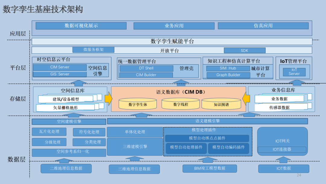Select the 开放平台 label
The height and width of the screenshot is (184, 326).
click(169, 51)
